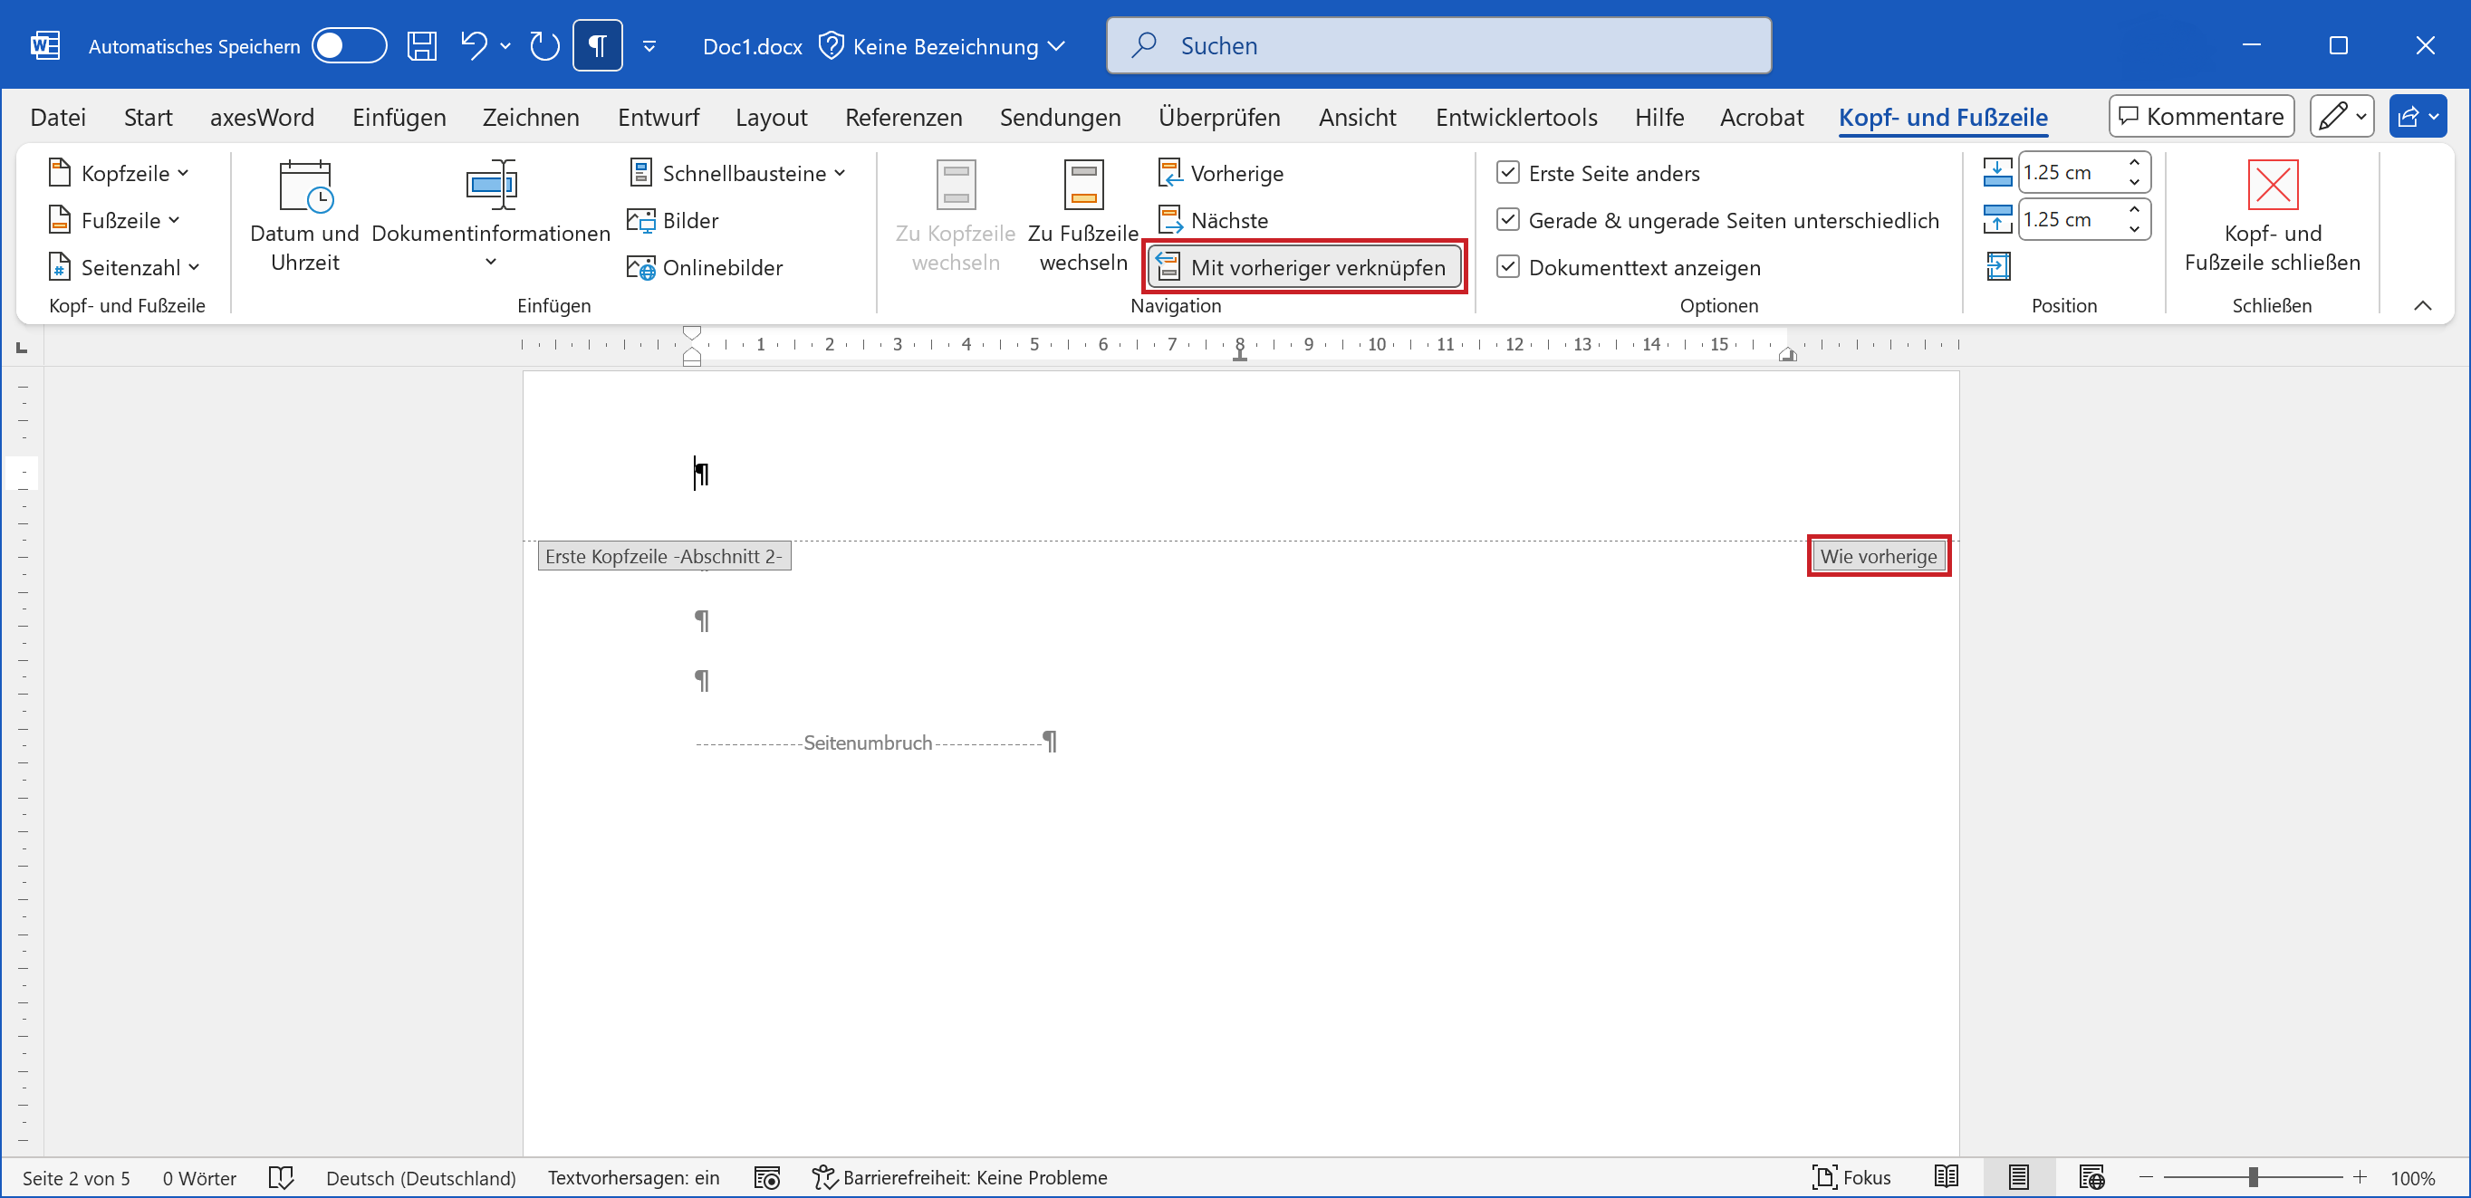
Task: Decrease footer bottom distance spinner
Action: 2134,229
